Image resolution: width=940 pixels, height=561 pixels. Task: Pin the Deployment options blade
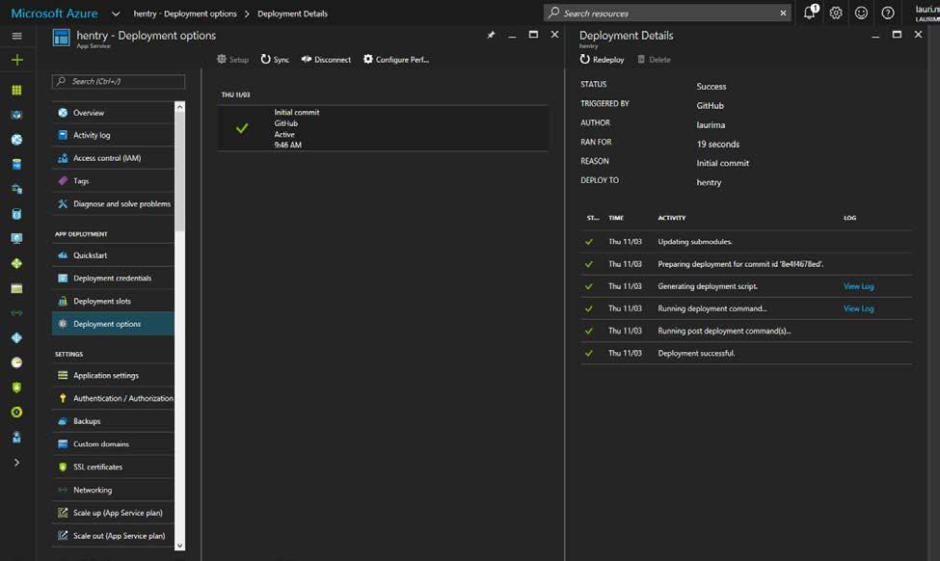[491, 35]
